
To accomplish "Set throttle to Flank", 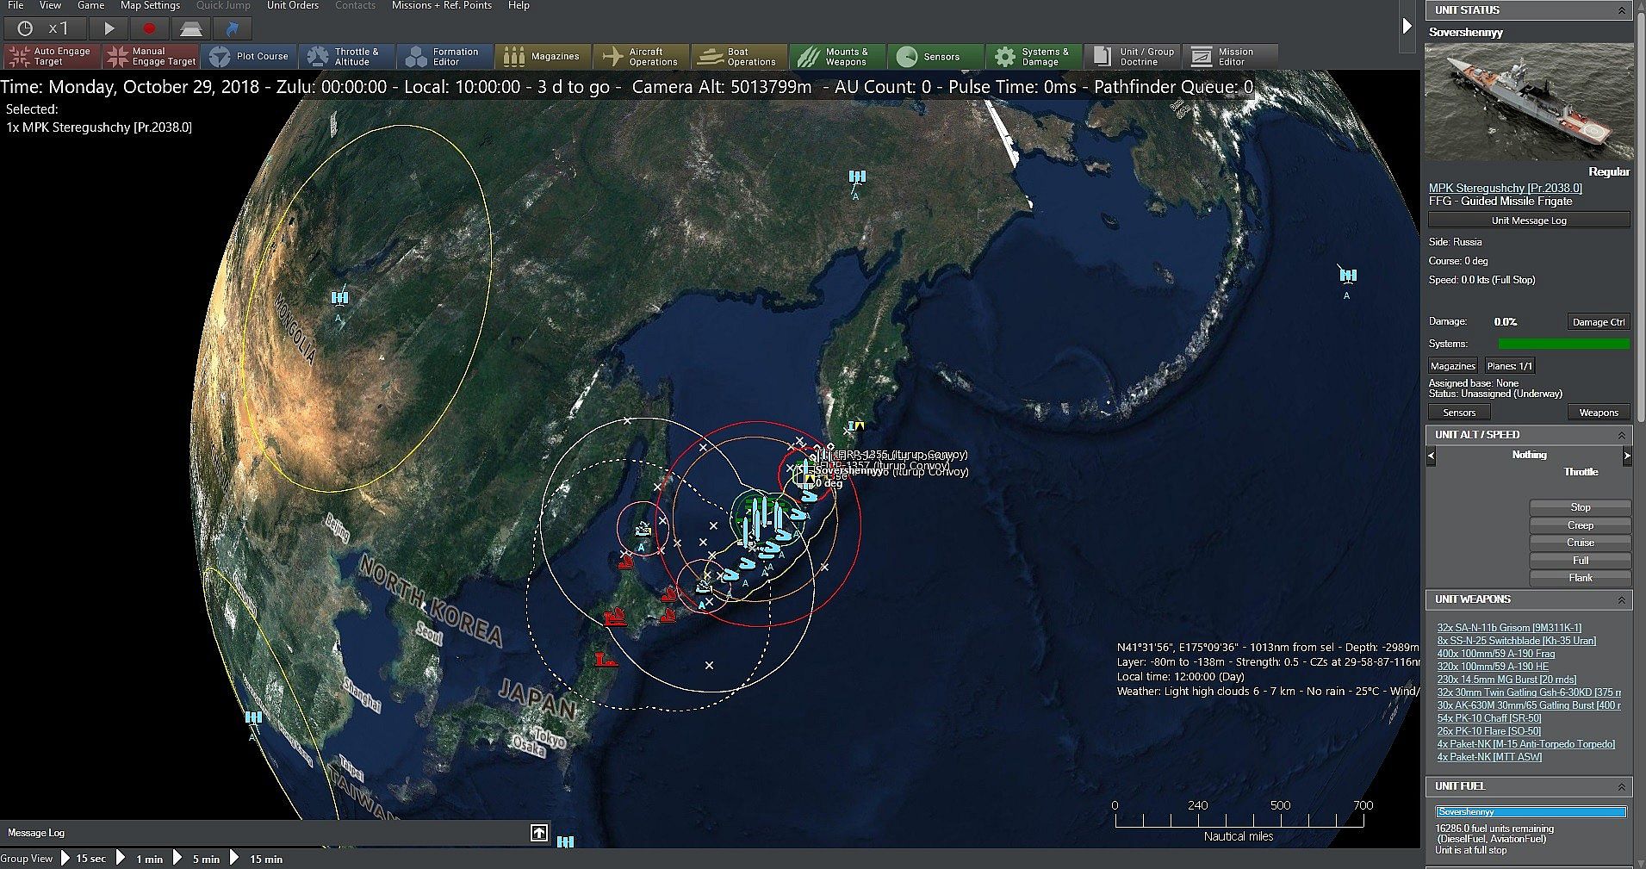I will (1580, 578).
